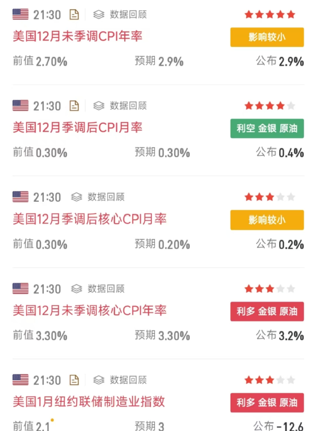Click layers icon in 季调后核心CPI月率 row
This screenshot has width=315, height=431.
point(76,197)
